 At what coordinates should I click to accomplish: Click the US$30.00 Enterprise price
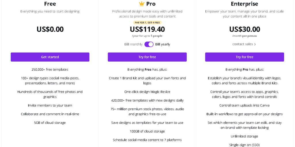(x=245, y=29)
